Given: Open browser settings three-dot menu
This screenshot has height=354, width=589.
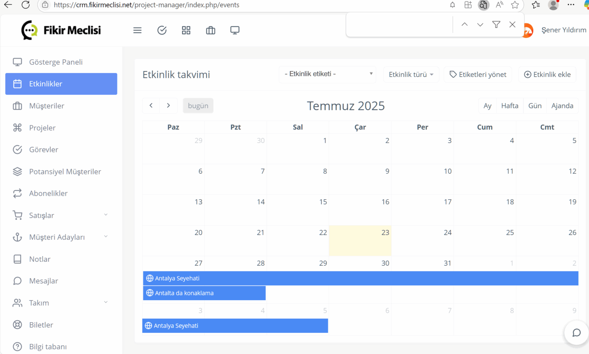Looking at the screenshot, I should pos(571,5).
